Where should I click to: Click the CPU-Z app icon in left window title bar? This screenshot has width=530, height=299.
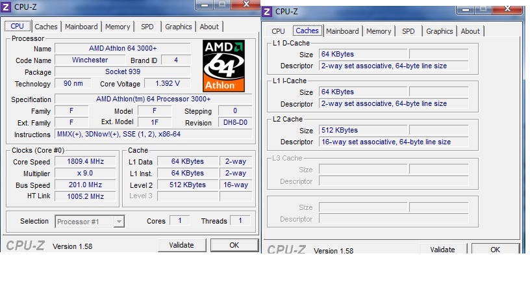[6, 6]
